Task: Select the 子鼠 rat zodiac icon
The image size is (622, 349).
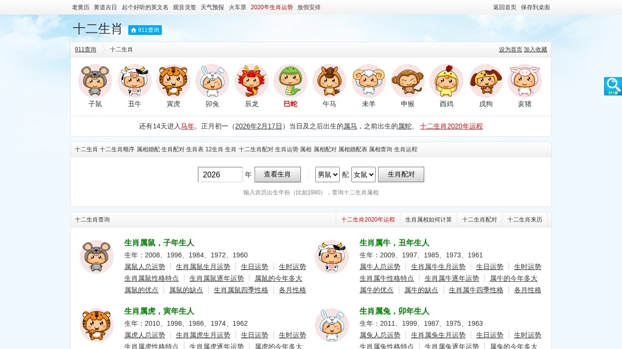Action: coord(95,81)
